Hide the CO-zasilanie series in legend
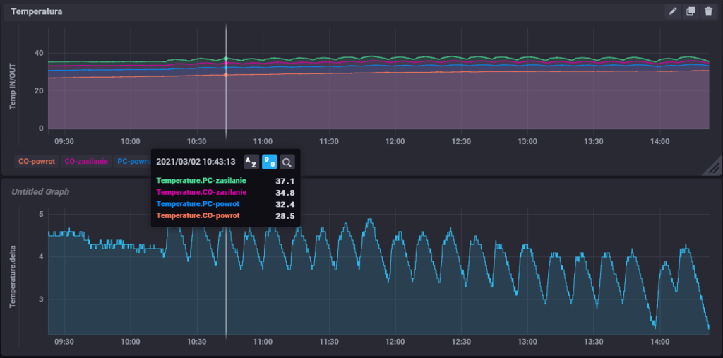This screenshot has width=723, height=358. [86, 162]
